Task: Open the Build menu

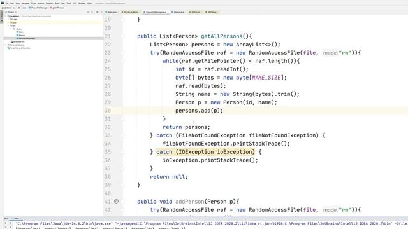Action: [57, 3]
